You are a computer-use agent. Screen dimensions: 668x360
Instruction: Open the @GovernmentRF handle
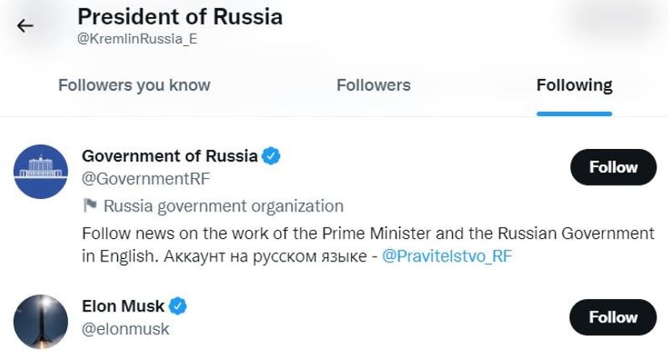(x=146, y=179)
